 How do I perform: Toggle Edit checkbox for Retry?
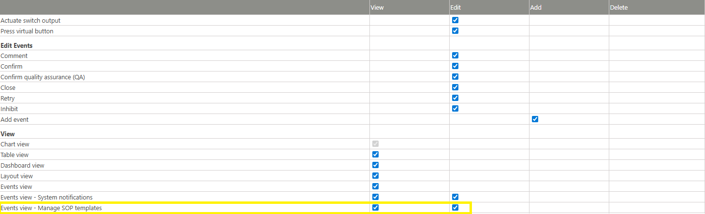click(455, 98)
